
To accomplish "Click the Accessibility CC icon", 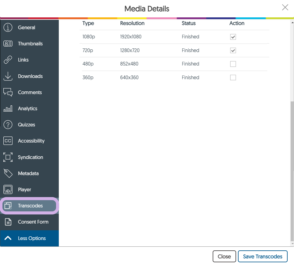I will pos(8,141).
